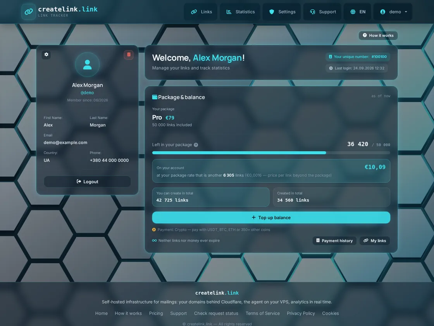Click the badge icon beside Your unique number
This screenshot has height=326, width=434.
tap(330, 57)
